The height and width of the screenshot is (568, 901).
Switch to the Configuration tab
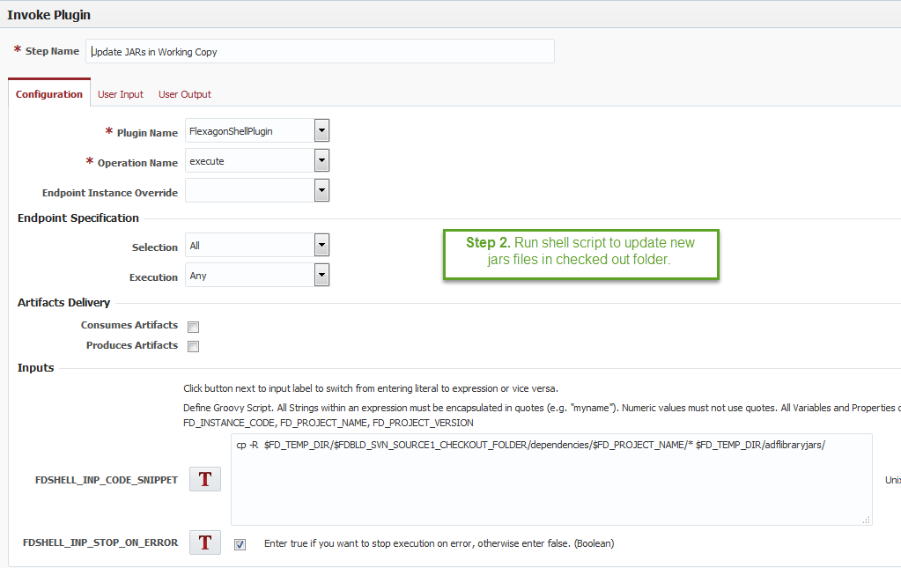[x=48, y=94]
